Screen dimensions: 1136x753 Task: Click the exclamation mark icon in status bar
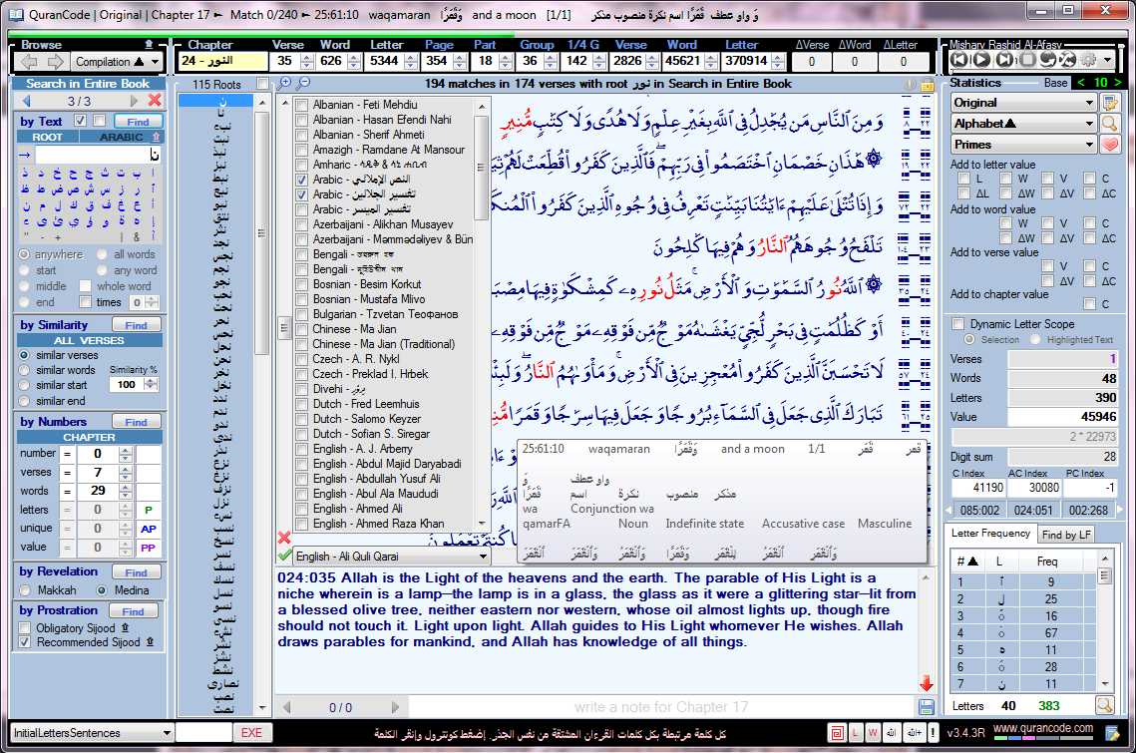pyautogui.click(x=933, y=733)
